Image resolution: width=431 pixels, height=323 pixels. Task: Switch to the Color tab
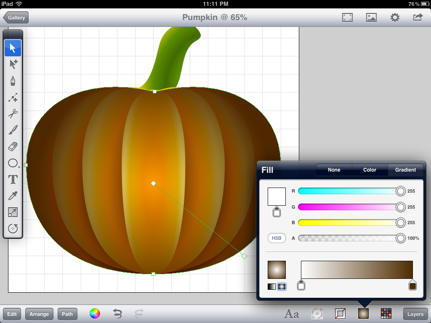pyautogui.click(x=369, y=170)
